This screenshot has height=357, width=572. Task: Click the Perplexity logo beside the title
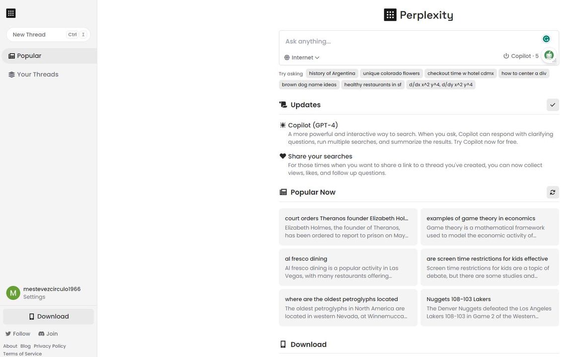point(390,15)
